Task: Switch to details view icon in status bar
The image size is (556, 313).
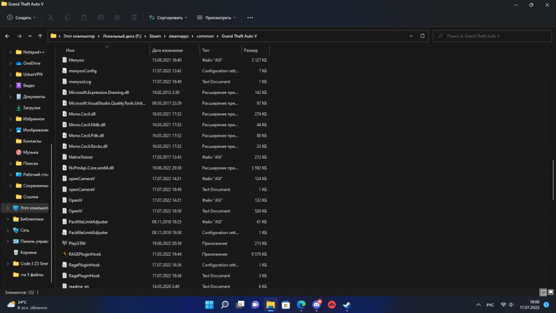Action: 543,292
